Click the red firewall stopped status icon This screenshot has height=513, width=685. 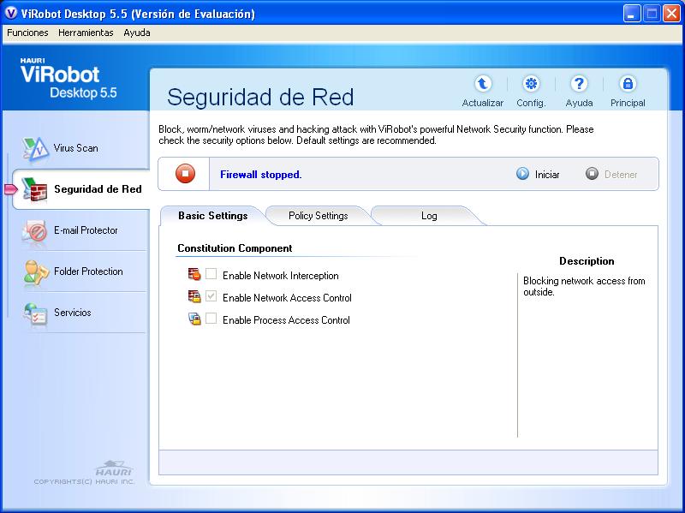(x=185, y=174)
